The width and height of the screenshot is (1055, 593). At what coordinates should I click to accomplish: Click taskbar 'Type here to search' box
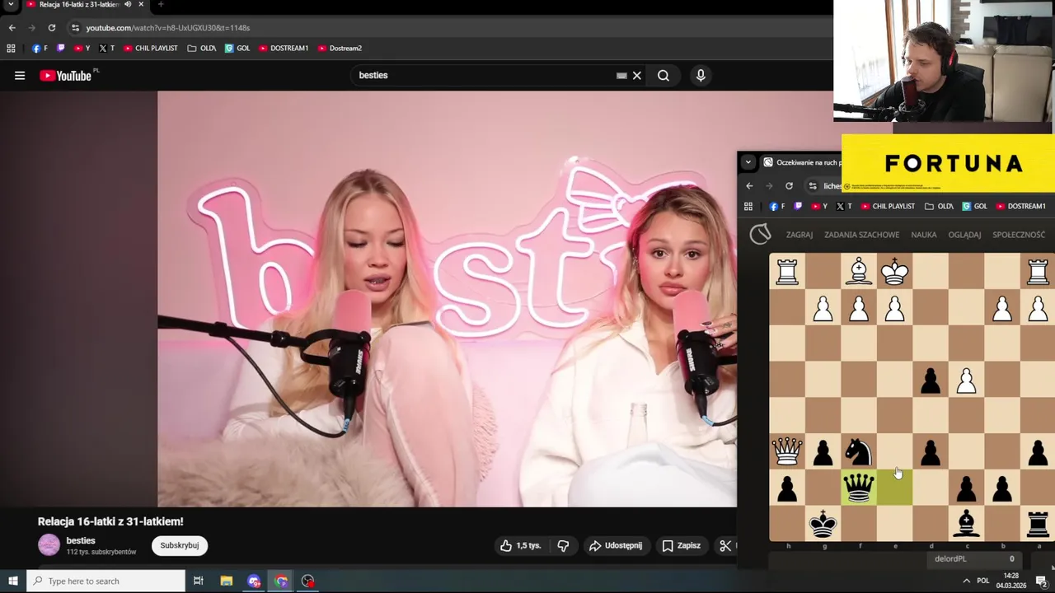pos(106,581)
